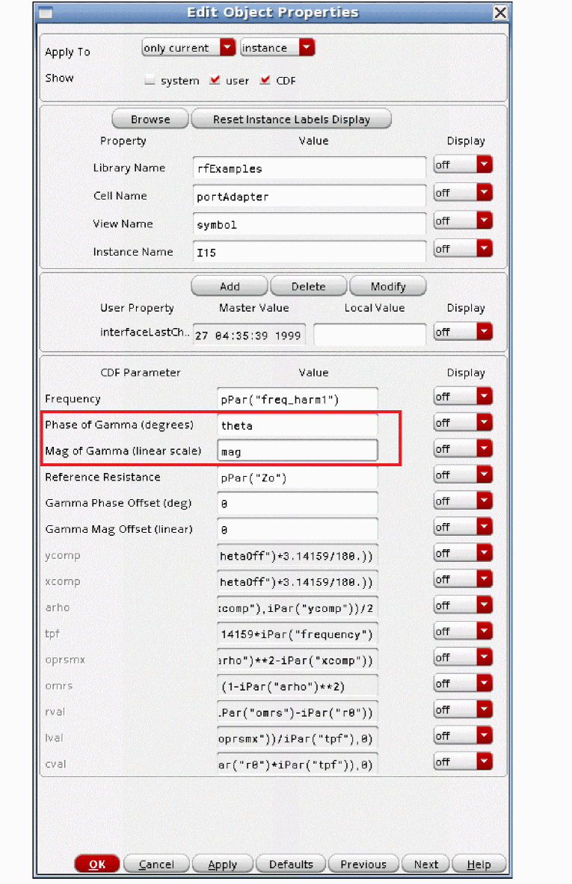Open Cell Name display dropdown
The image size is (572, 884).
[463, 193]
